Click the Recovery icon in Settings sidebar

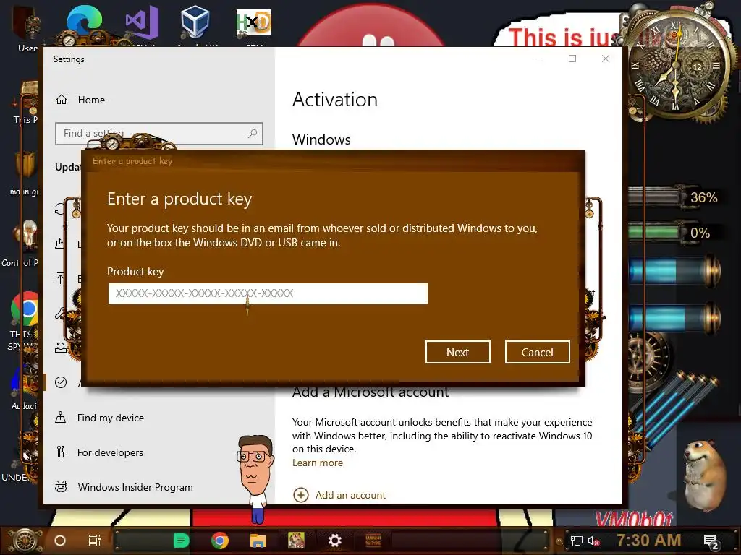(x=61, y=348)
